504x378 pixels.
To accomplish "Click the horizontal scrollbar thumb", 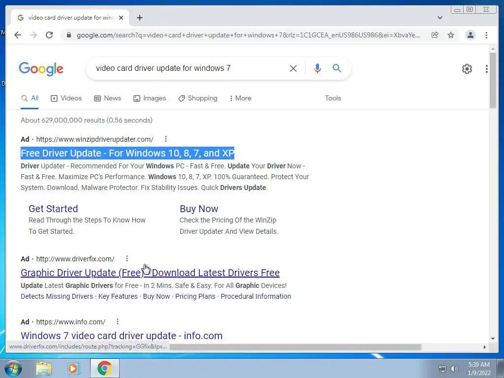I will pos(295,347).
